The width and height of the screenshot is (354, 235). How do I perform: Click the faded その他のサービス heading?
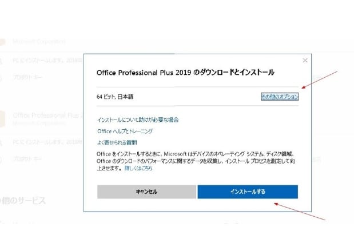22,200
